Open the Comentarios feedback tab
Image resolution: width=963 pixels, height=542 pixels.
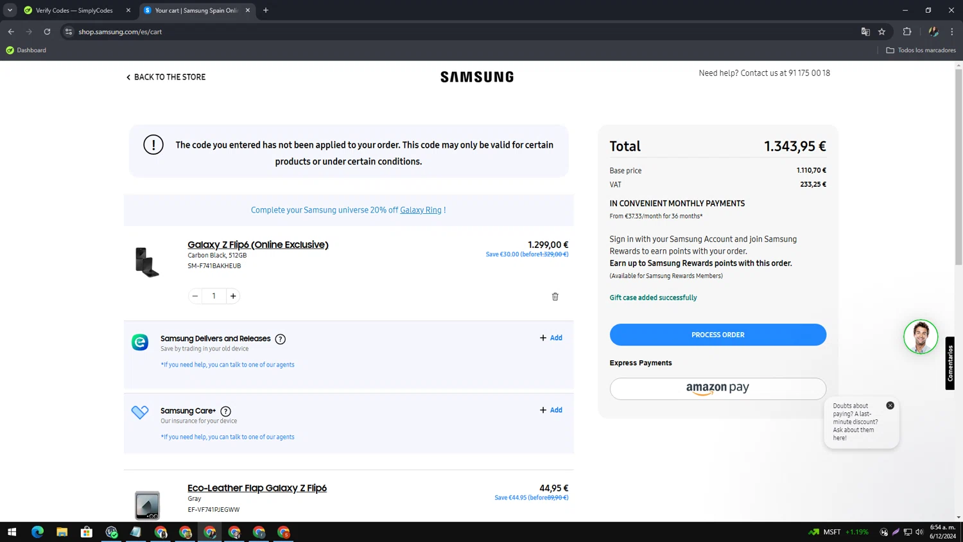[x=950, y=363]
